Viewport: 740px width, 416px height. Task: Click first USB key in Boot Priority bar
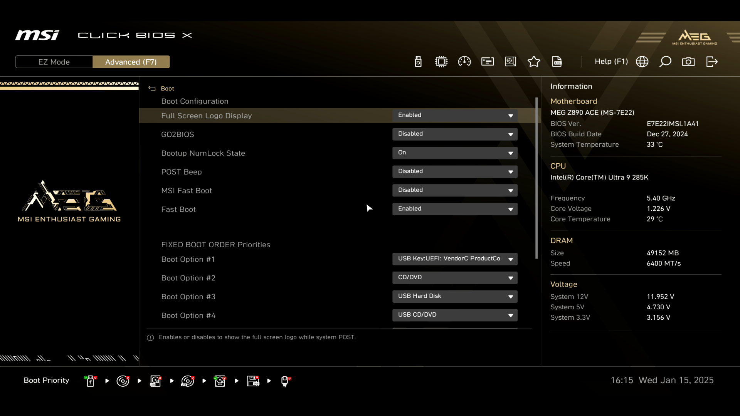click(91, 381)
